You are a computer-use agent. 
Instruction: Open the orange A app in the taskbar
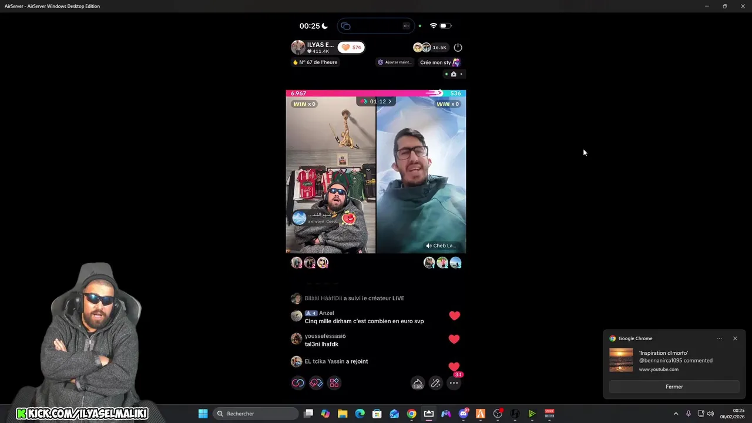(481, 414)
